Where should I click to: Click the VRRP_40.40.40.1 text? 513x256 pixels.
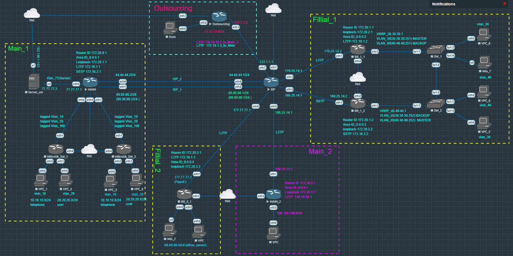click(393, 111)
